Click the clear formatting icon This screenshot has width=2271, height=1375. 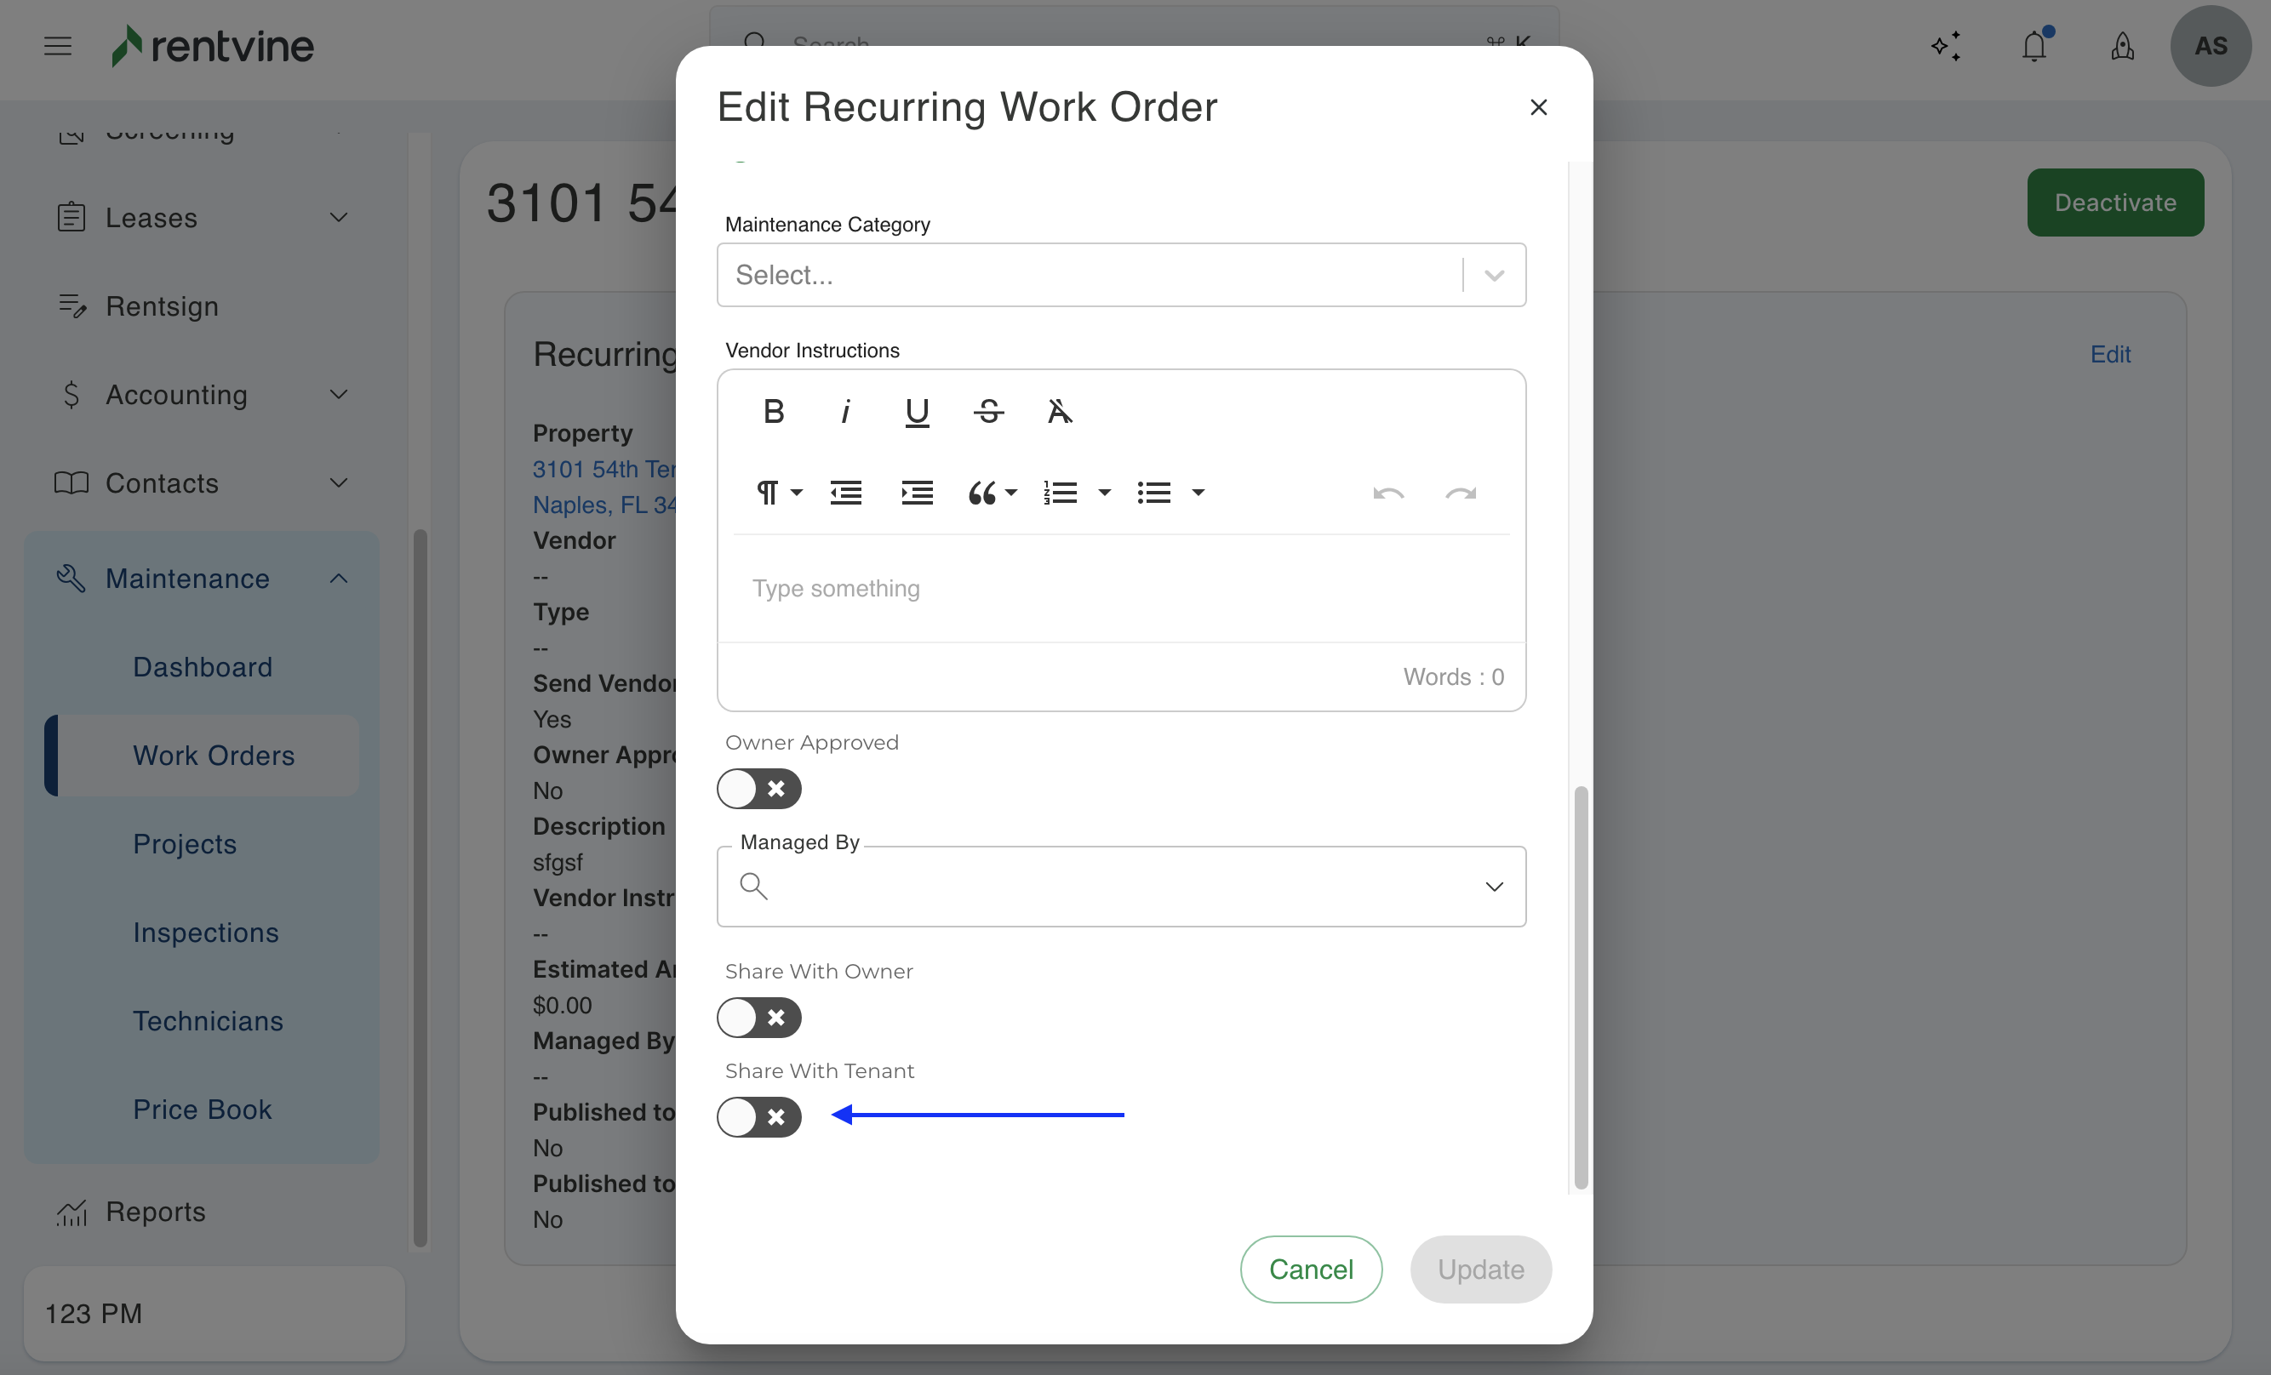(x=1059, y=411)
